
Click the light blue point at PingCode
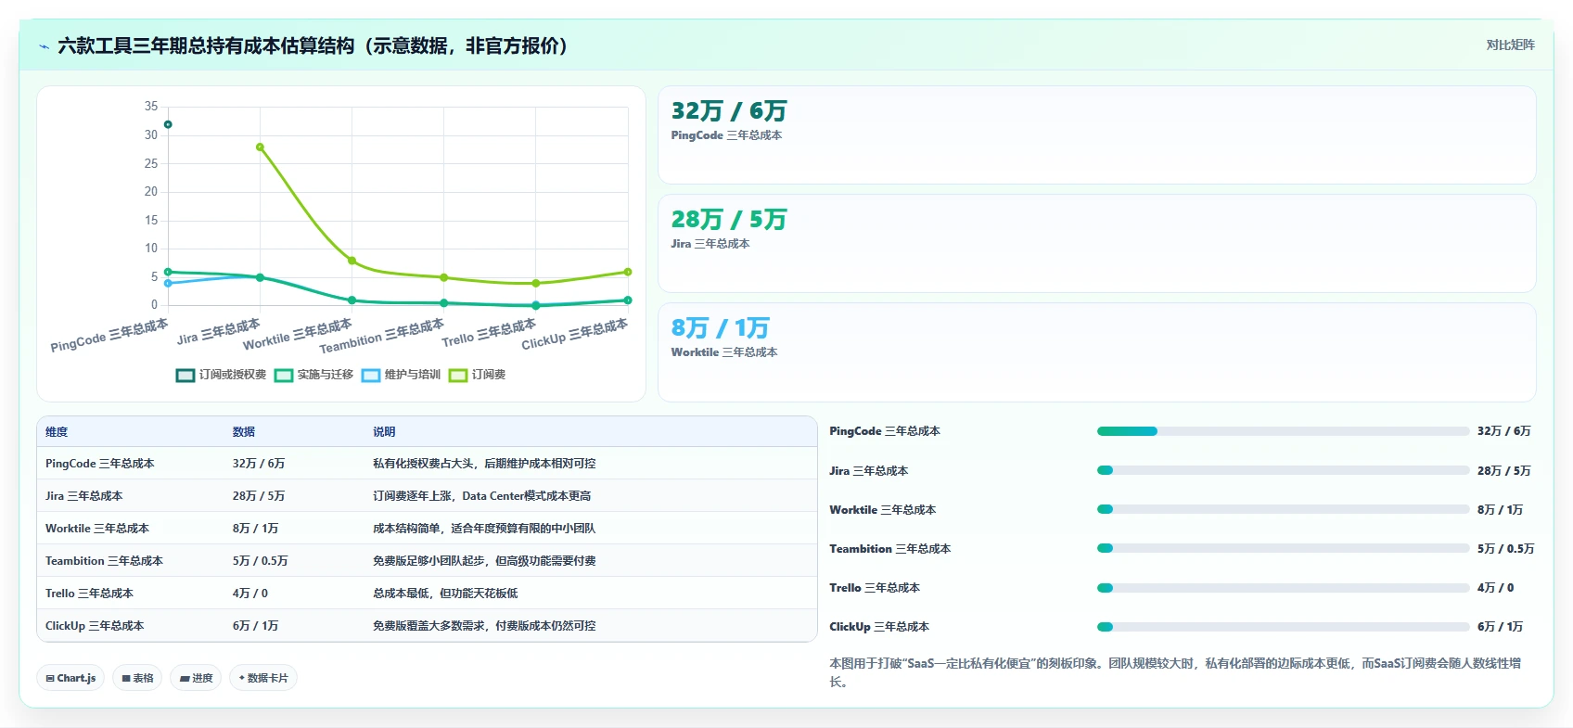(x=168, y=283)
